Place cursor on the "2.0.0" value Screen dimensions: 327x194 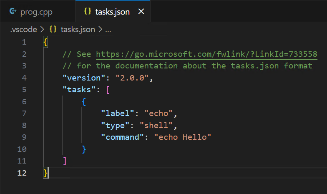[132, 78]
